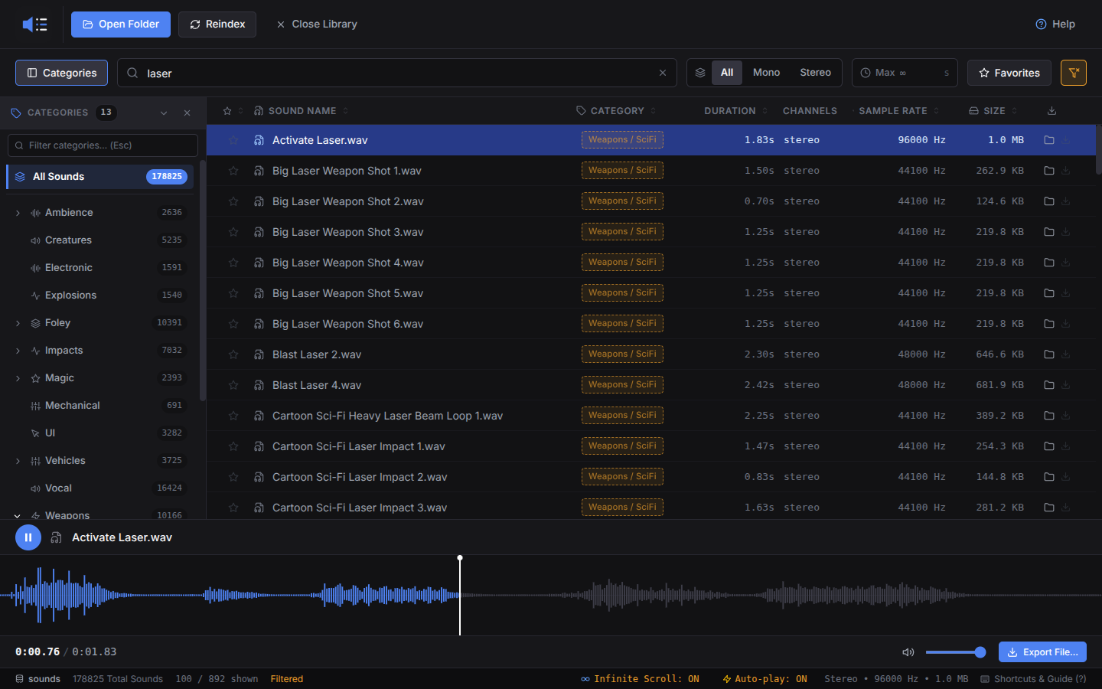Clear the laser search text
Viewport: 1102px width, 689px height.
pyautogui.click(x=663, y=73)
